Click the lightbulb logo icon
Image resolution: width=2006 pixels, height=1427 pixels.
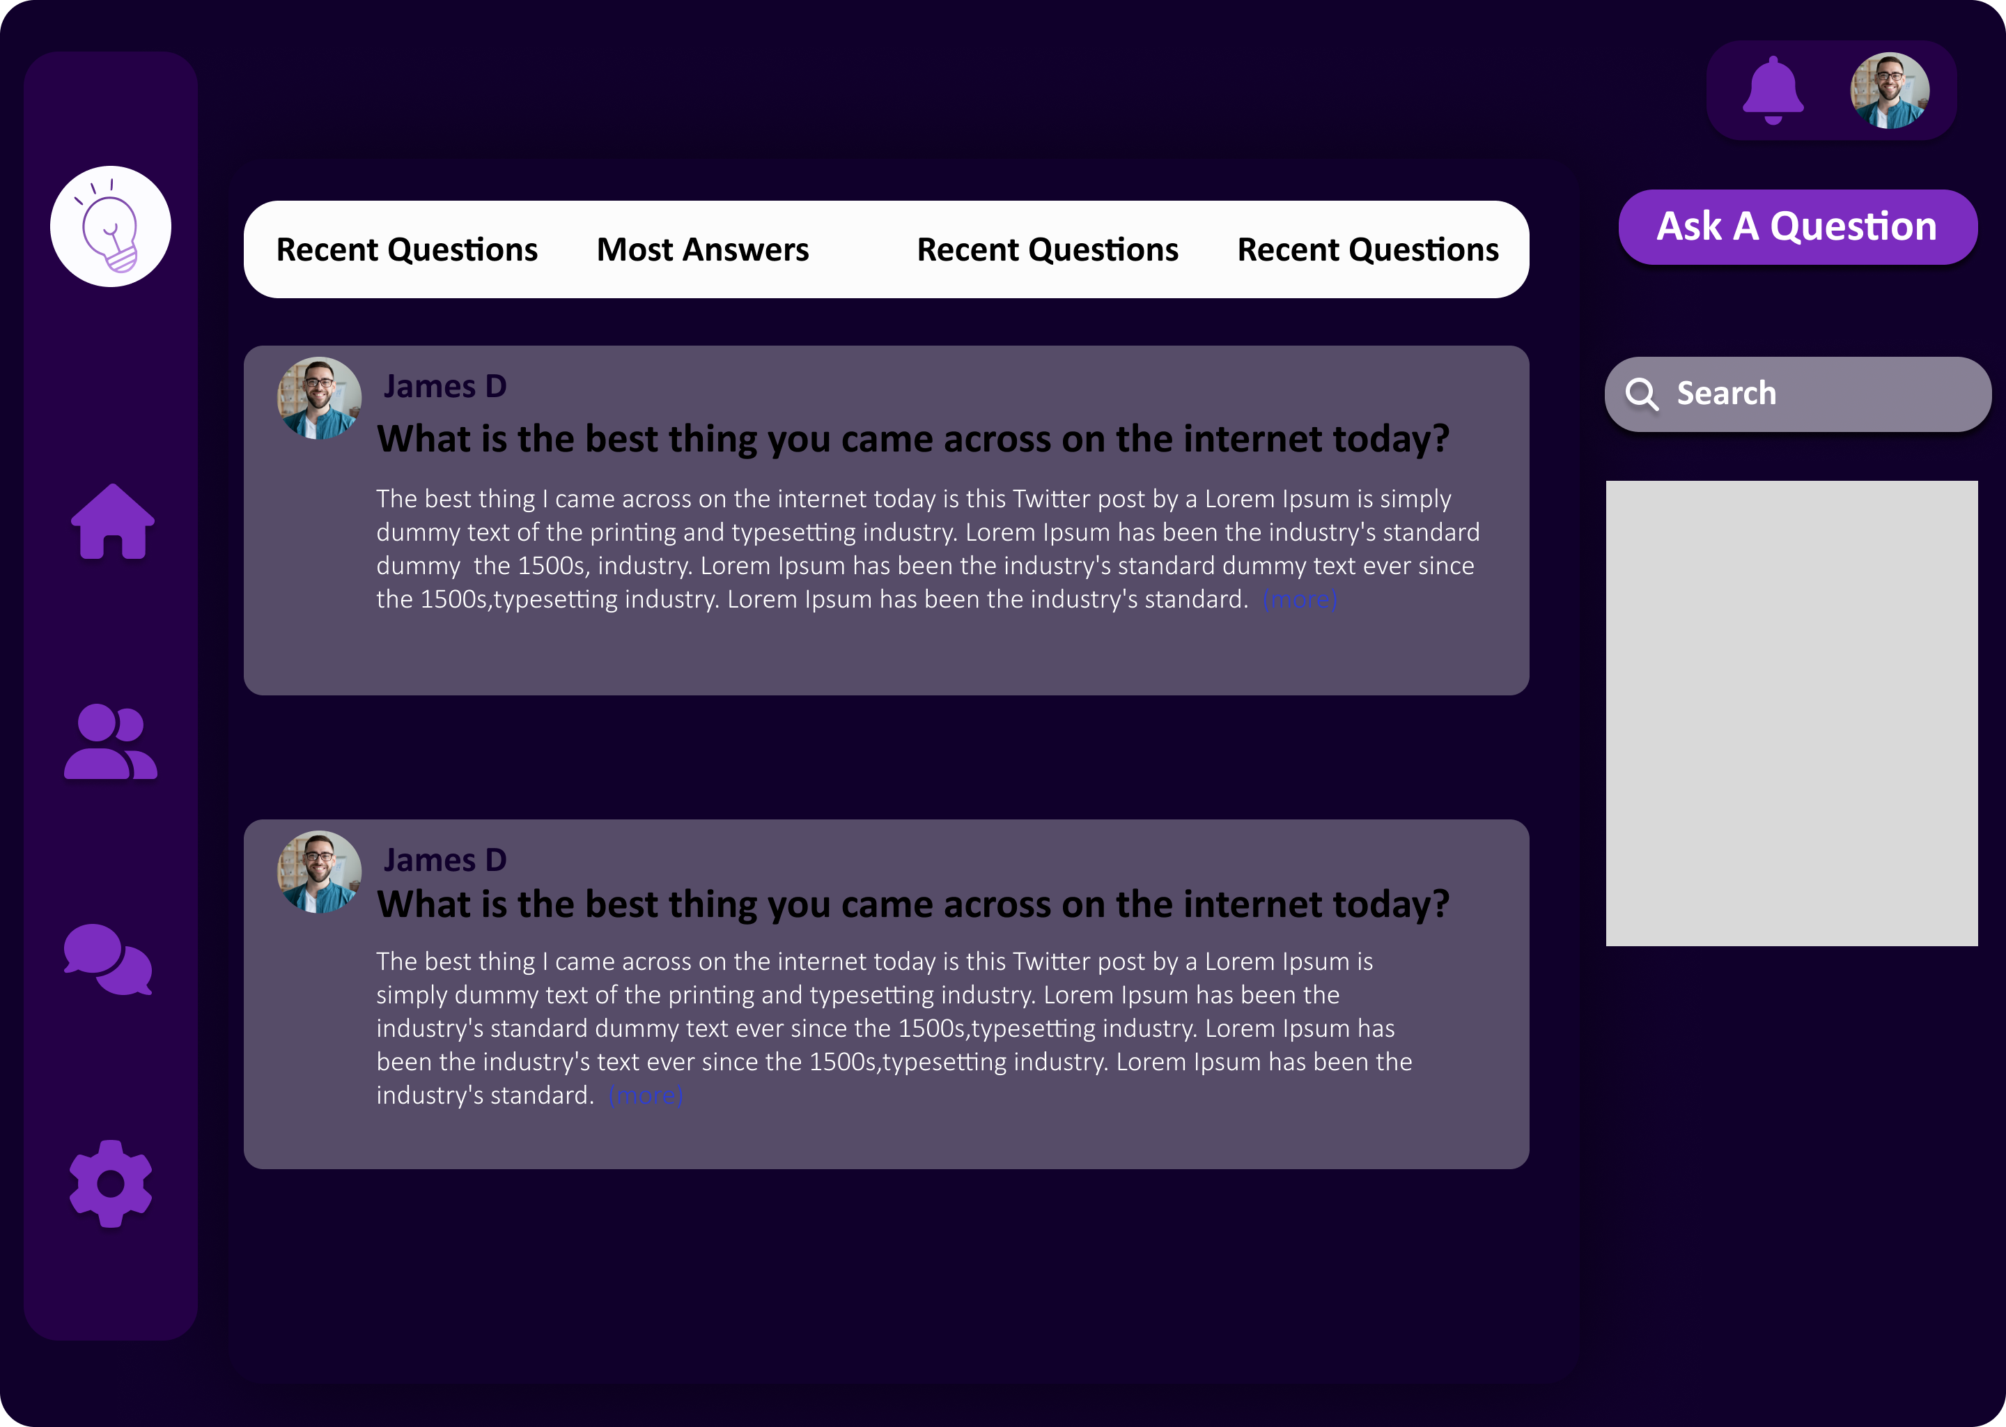[111, 226]
